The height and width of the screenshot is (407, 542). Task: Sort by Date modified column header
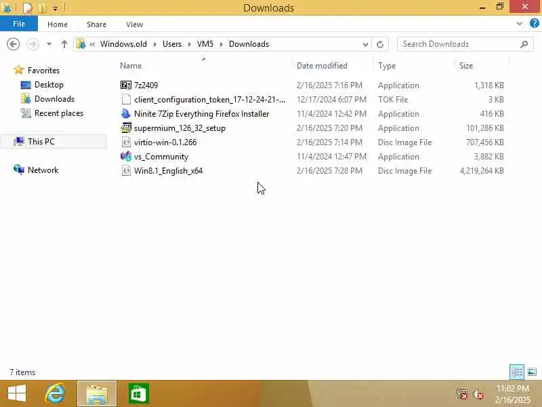(x=322, y=66)
